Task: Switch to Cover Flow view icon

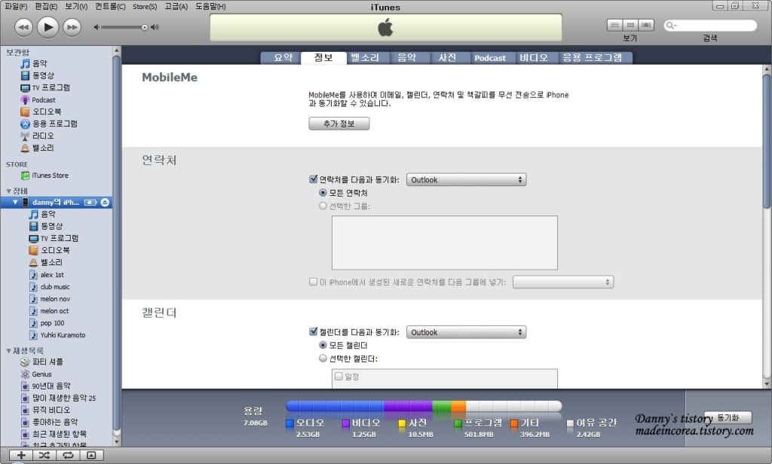Action: (646, 25)
